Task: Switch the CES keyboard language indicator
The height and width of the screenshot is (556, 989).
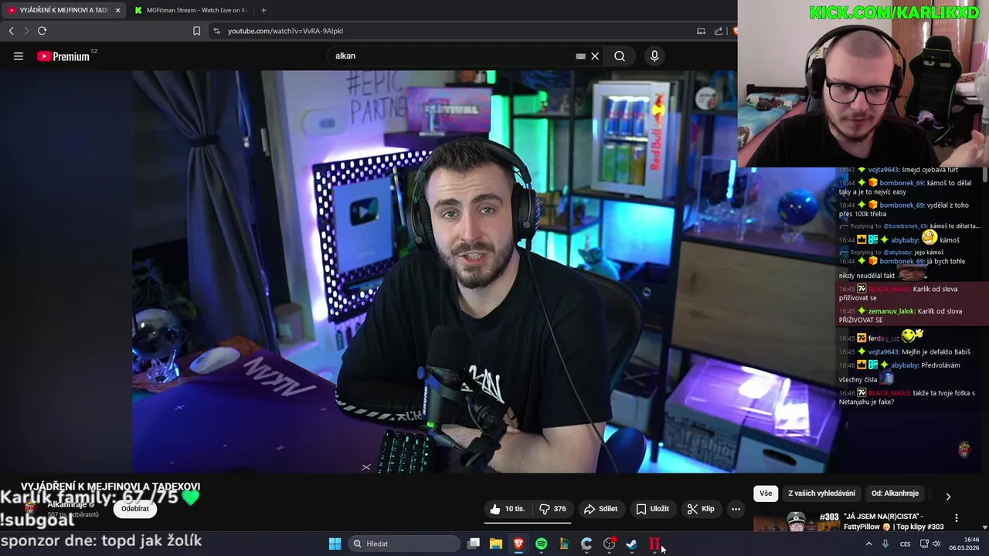Action: 905,544
